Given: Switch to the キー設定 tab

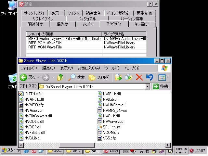Looking at the screenshot, I should [x=142, y=24].
